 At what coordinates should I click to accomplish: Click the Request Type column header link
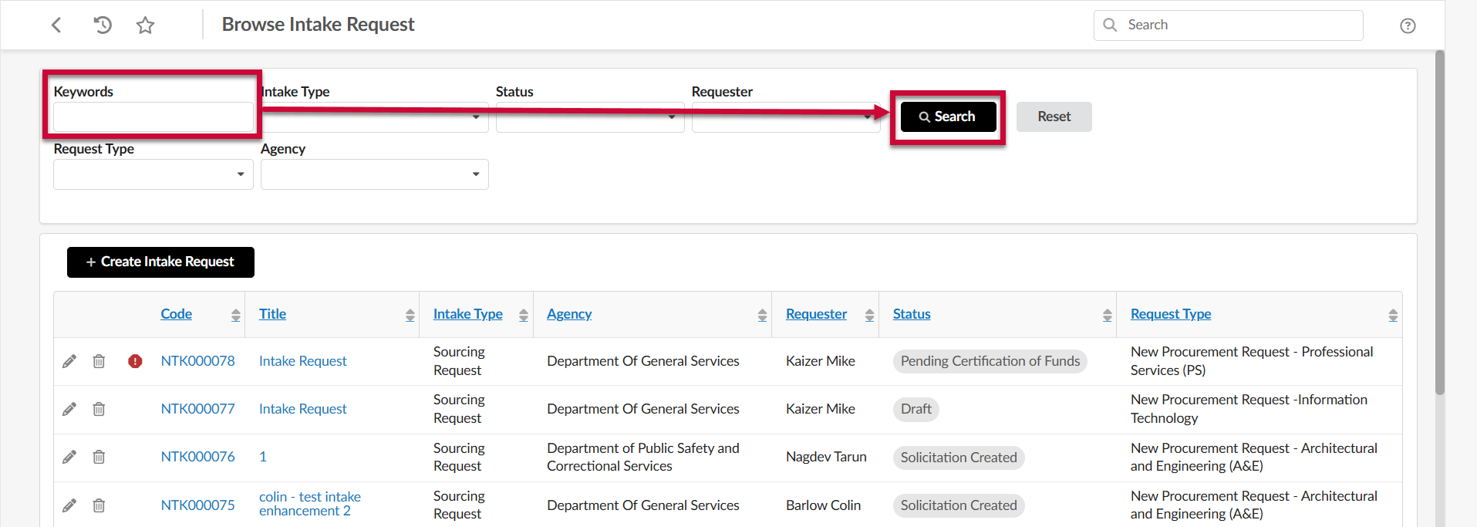coord(1171,314)
